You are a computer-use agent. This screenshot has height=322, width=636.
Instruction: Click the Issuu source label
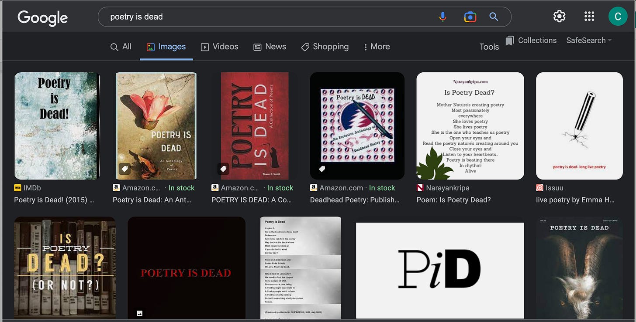pos(555,188)
